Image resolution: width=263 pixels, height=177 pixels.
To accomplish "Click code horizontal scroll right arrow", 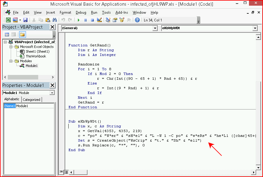I will (253, 172).
